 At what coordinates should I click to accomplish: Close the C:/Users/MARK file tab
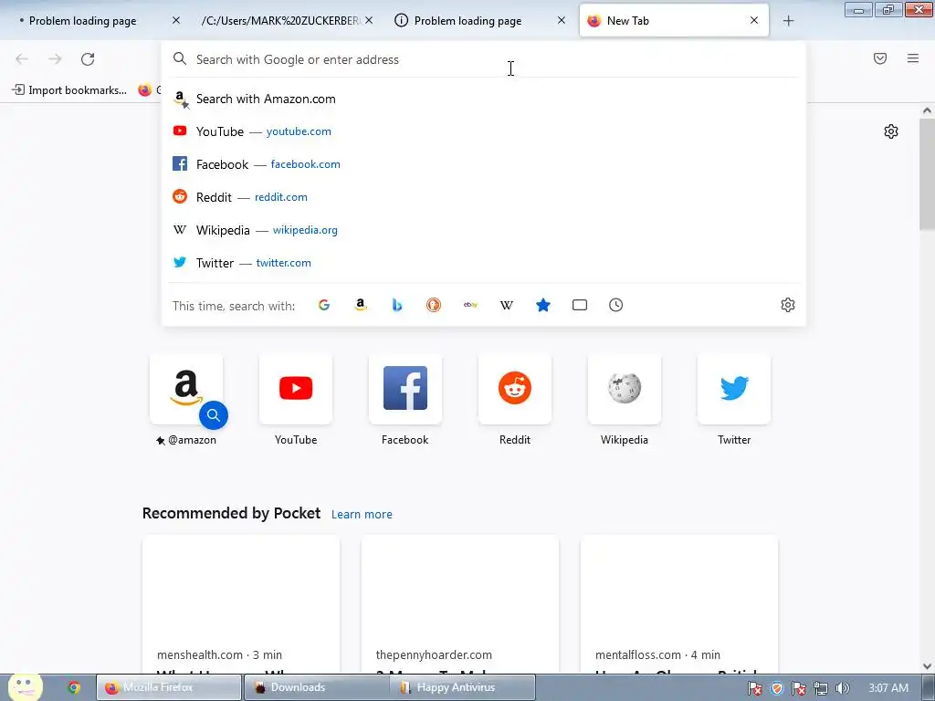pyautogui.click(x=369, y=20)
